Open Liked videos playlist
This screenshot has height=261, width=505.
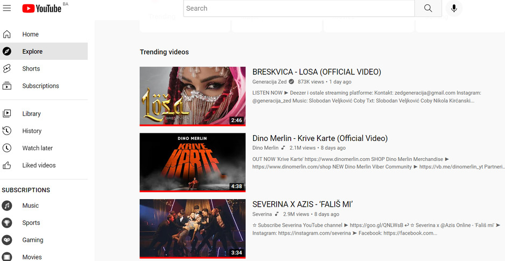pyautogui.click(x=39, y=165)
